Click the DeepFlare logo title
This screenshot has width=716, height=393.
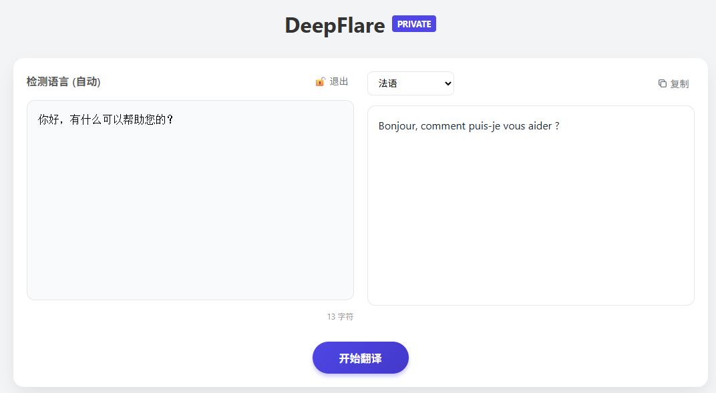[x=335, y=25]
